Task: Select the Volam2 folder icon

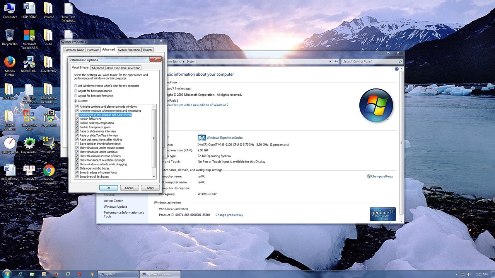Action: coord(49,10)
